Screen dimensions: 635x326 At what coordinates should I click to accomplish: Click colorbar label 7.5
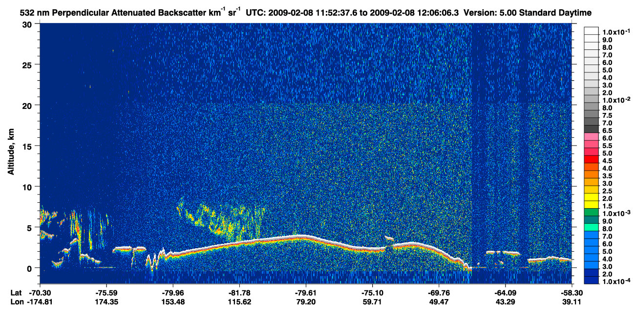pos(608,116)
